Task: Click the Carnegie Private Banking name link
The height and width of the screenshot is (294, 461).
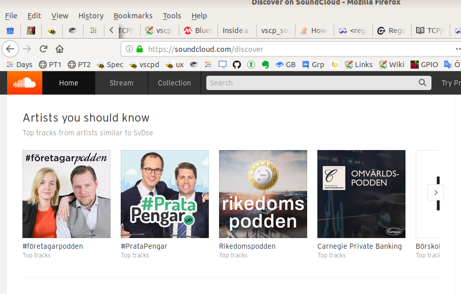Action: (x=360, y=246)
